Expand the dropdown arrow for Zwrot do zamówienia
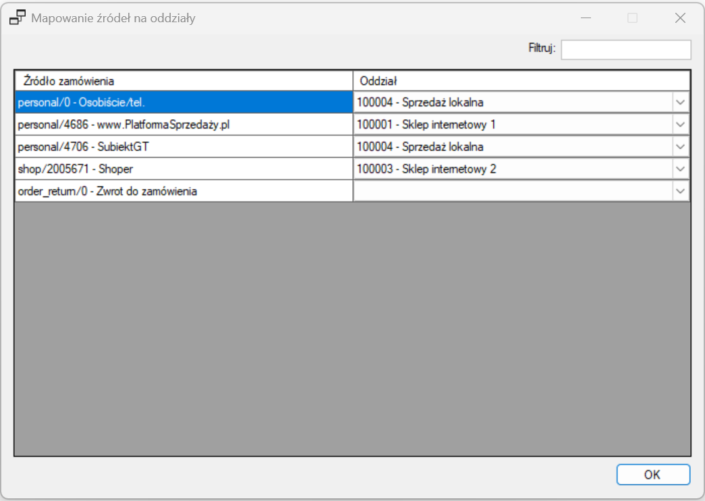 point(680,191)
